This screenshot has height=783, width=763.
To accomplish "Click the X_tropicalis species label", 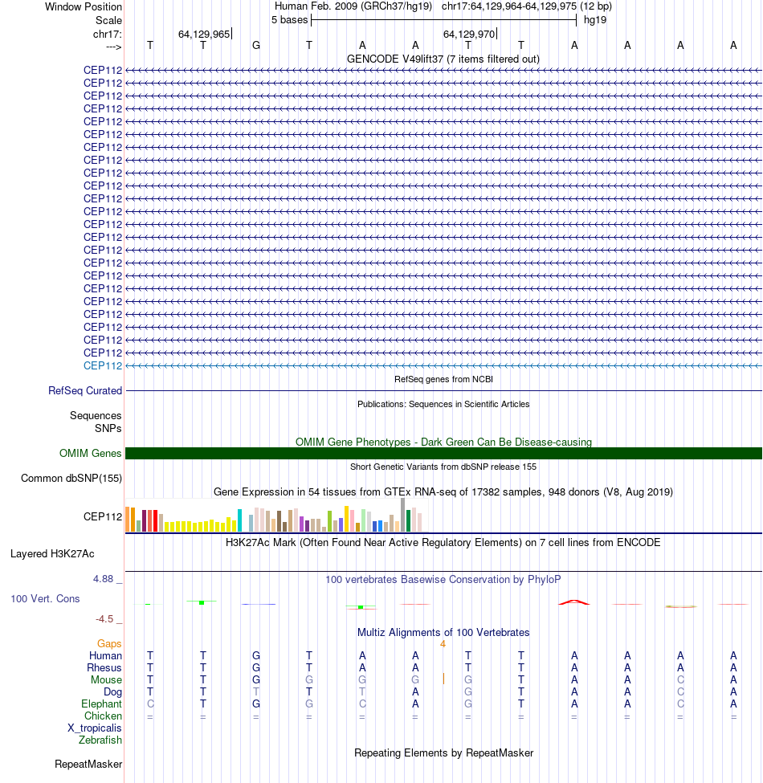I will tap(95, 728).
